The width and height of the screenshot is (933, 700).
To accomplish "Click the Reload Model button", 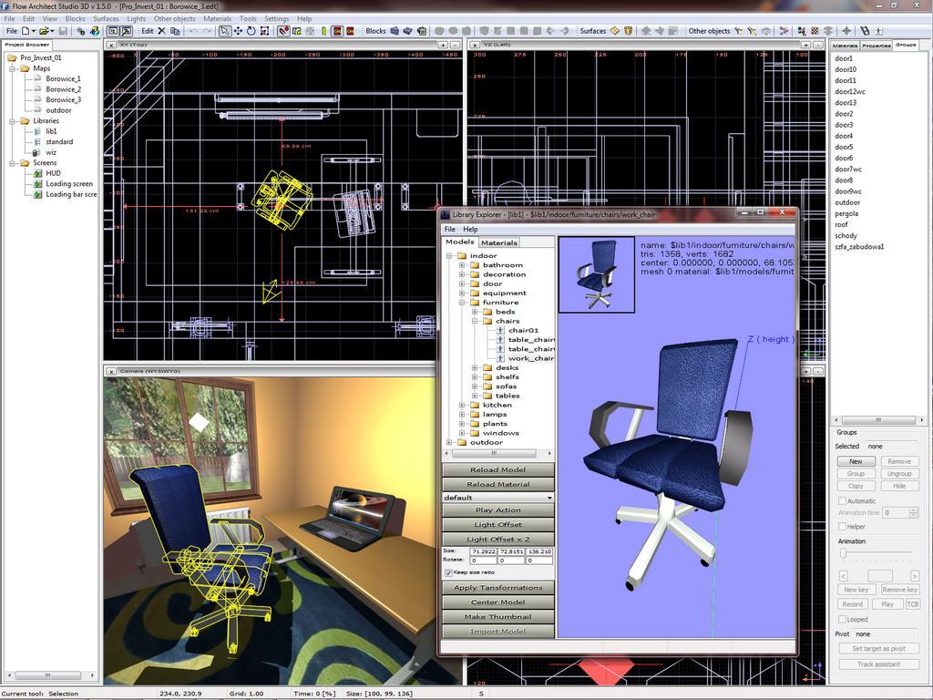I will [498, 469].
